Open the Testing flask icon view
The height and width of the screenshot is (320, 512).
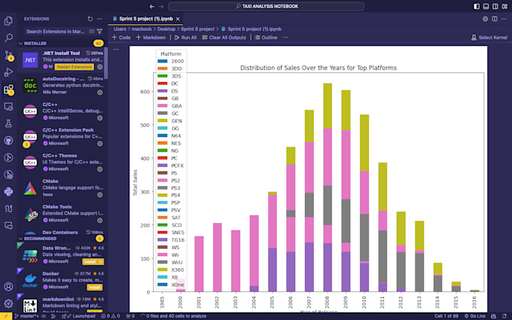pyautogui.click(x=9, y=123)
